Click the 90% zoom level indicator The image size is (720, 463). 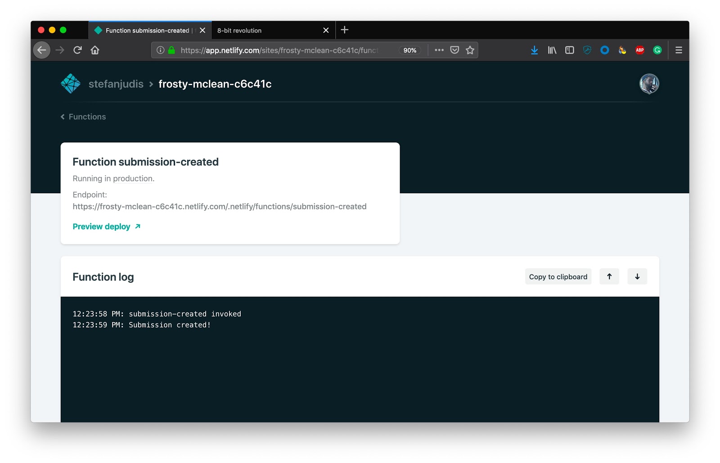pos(409,50)
